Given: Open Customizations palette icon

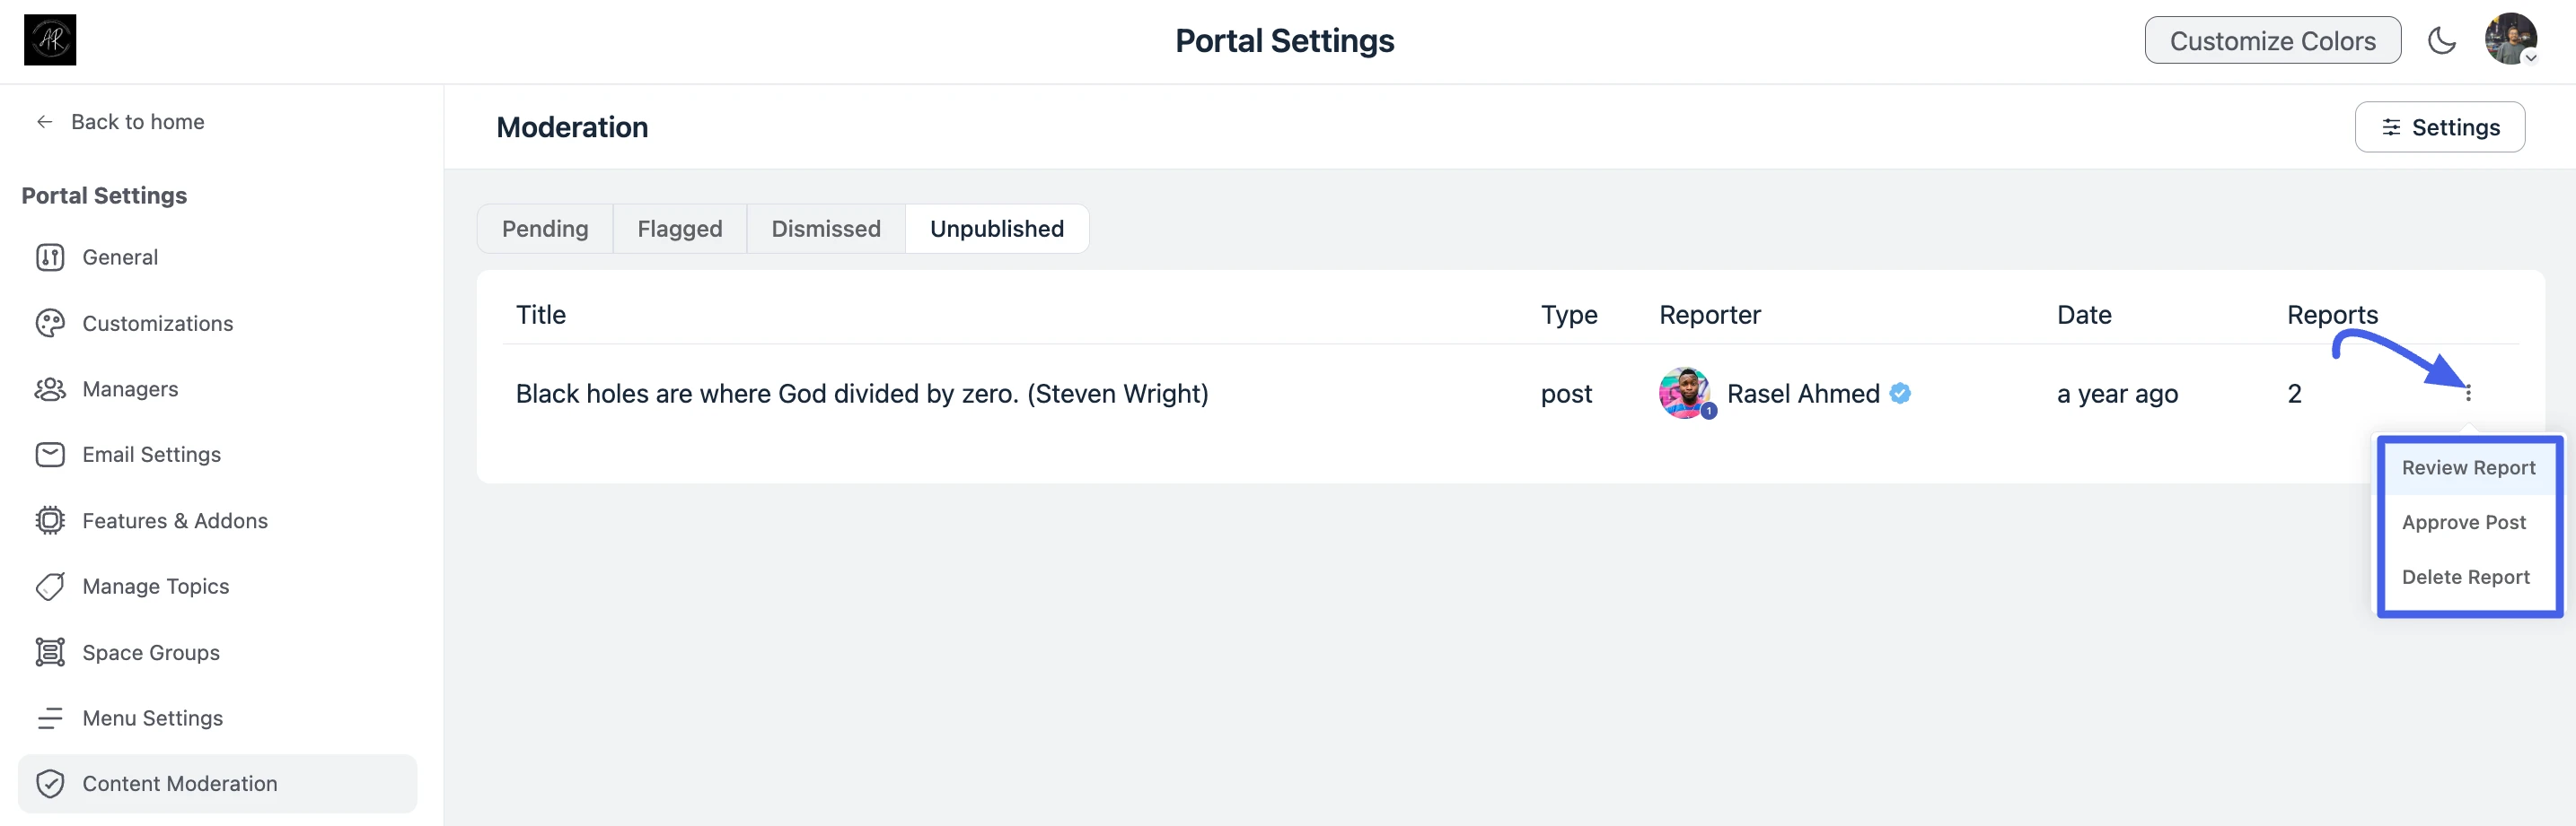Looking at the screenshot, I should [50, 324].
